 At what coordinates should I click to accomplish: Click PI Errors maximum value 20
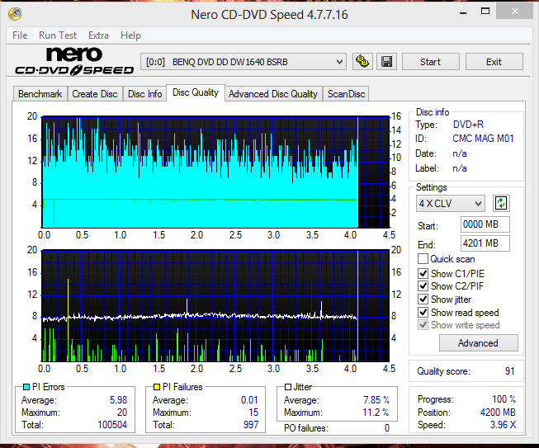point(122,413)
